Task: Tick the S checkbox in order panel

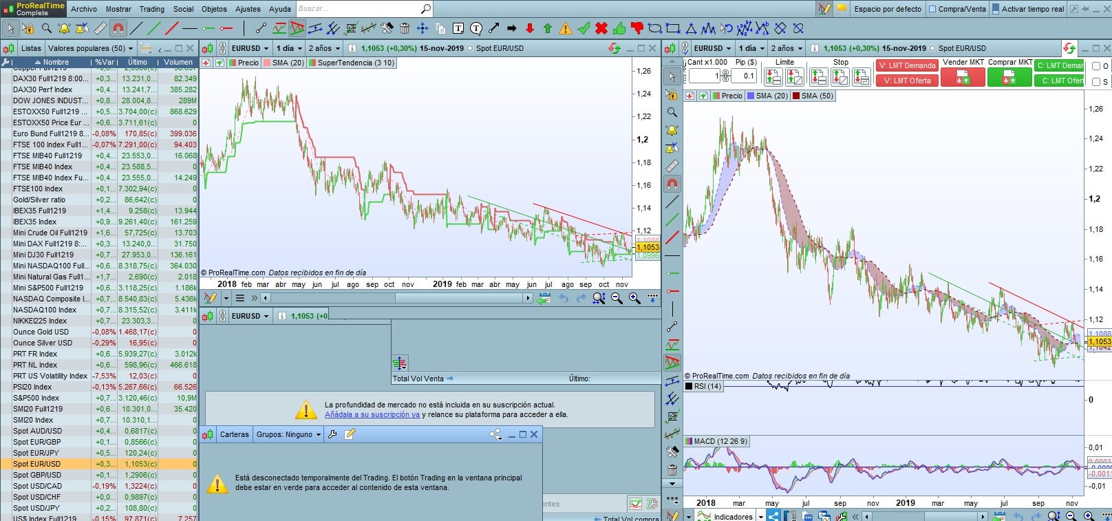Action: (1096, 82)
